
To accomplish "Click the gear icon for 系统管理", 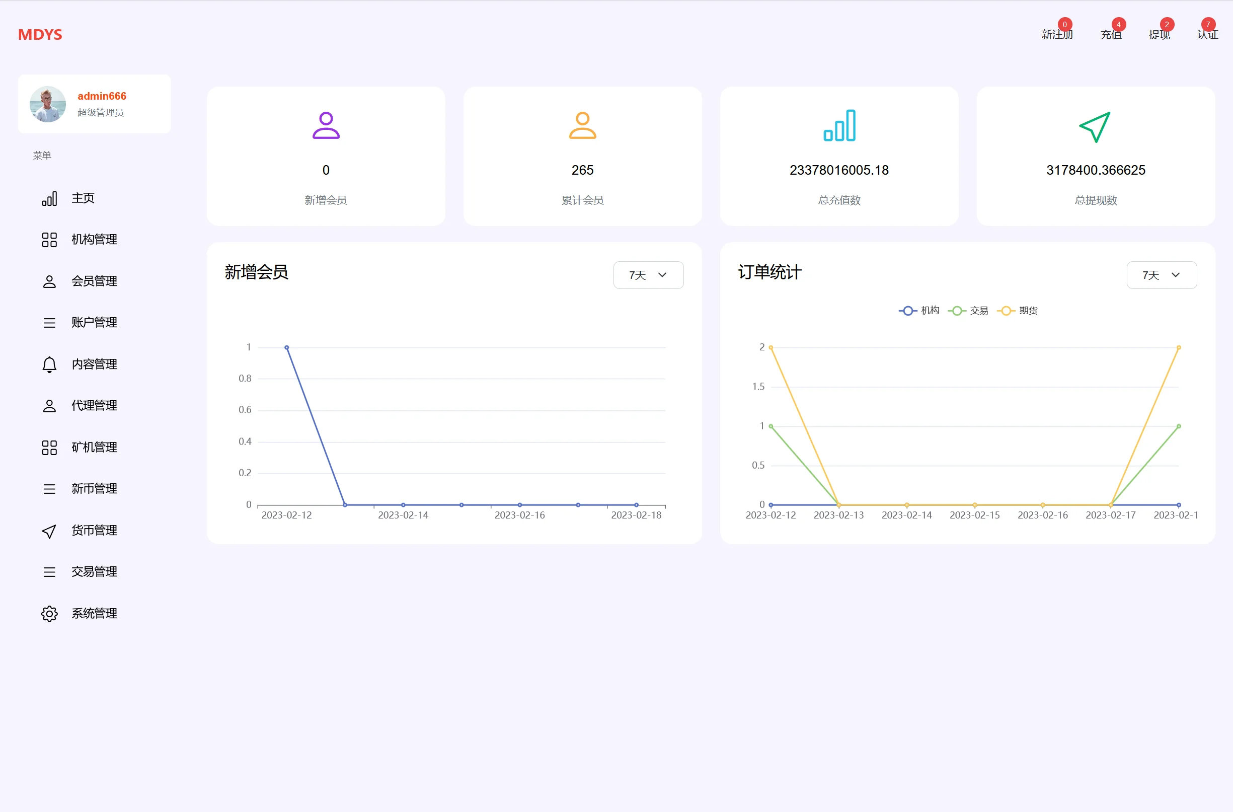I will 49,614.
